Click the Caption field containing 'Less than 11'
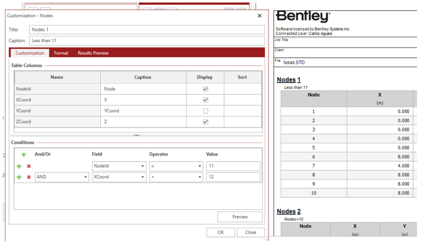This screenshot has width=422, height=242. (x=146, y=41)
